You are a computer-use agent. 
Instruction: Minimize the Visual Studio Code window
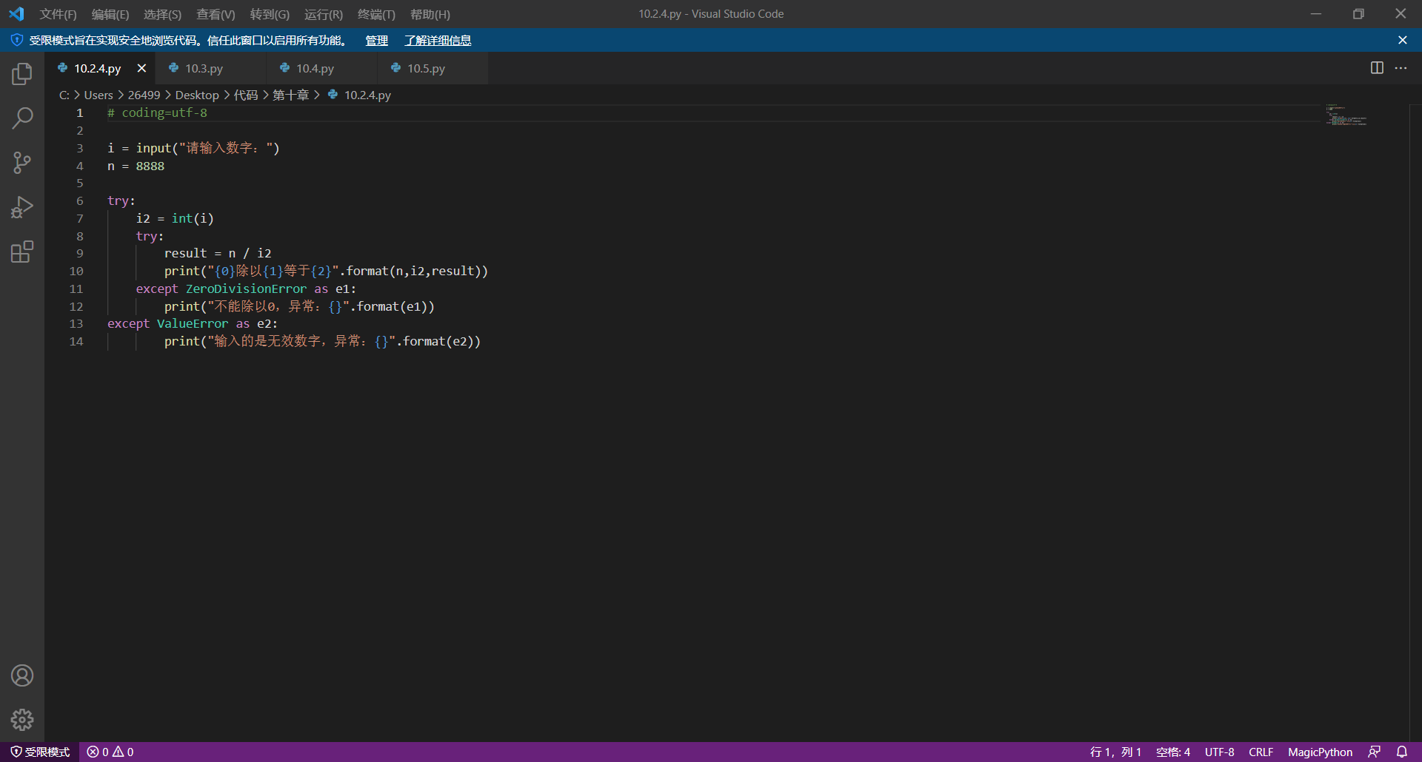[1316, 14]
